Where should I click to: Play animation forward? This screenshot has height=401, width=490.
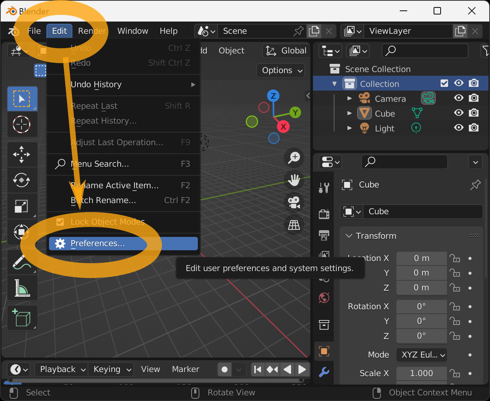pyautogui.click(x=302, y=369)
